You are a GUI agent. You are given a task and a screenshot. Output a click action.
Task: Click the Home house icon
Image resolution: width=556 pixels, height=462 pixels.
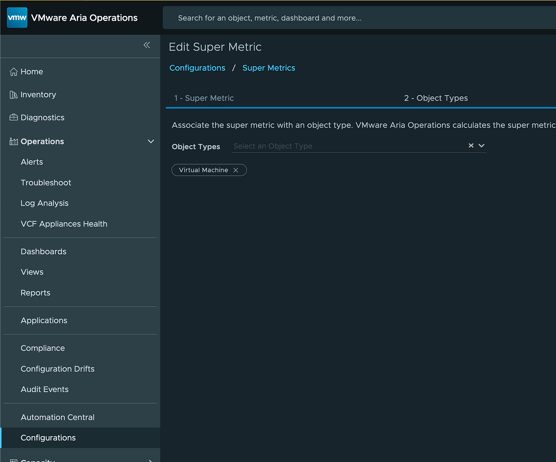point(13,72)
